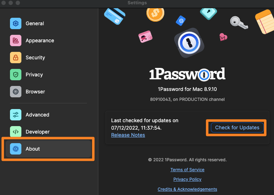Open the General settings tab
Image resolution: width=274 pixels, height=195 pixels.
[x=35, y=23]
